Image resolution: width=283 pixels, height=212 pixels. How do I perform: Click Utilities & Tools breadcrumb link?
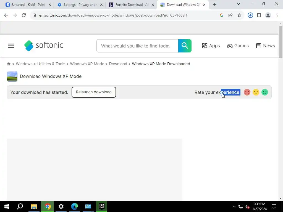point(51,64)
